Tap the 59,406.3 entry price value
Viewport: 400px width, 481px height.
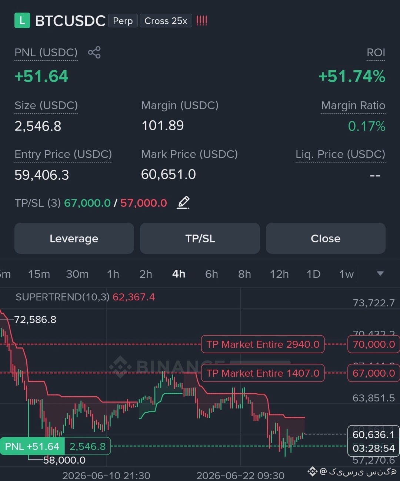coord(42,175)
